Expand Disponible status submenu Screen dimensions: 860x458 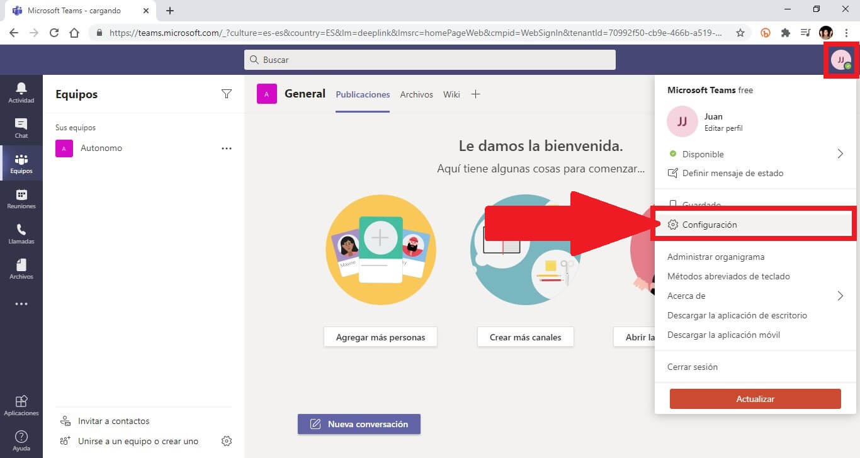840,154
